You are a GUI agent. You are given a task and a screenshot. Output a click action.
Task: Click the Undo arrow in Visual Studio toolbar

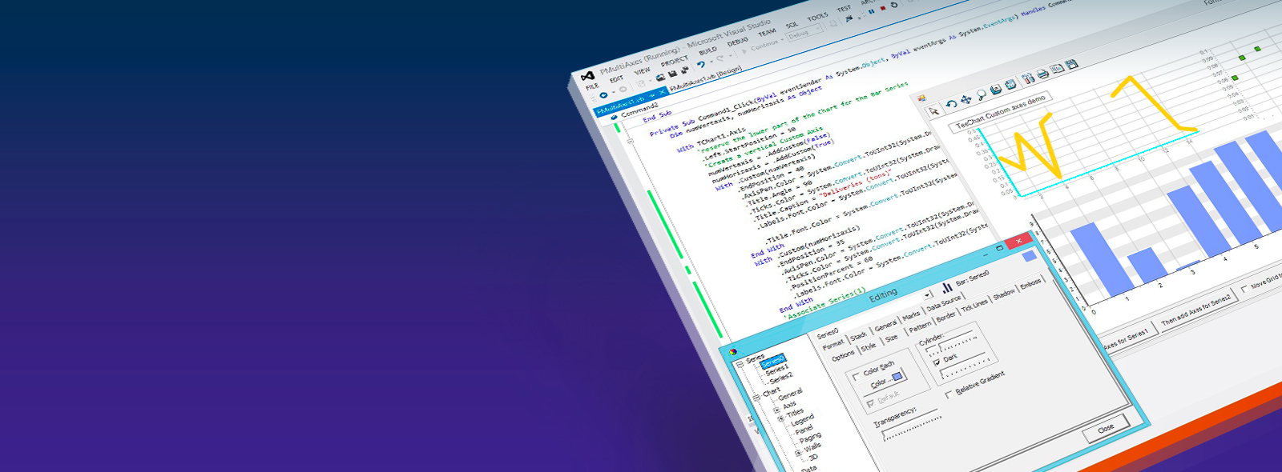(x=701, y=66)
